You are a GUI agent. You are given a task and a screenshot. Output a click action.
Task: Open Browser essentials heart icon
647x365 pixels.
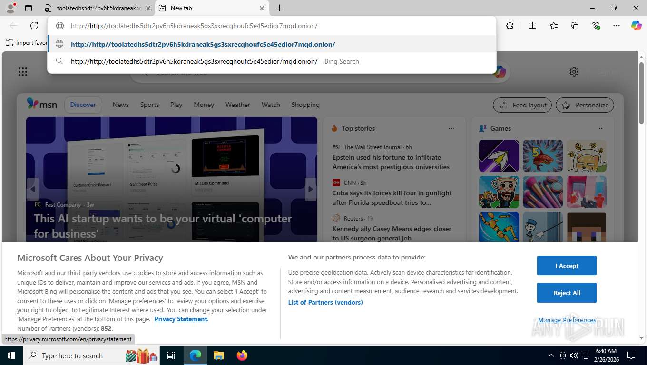pyautogui.click(x=596, y=26)
